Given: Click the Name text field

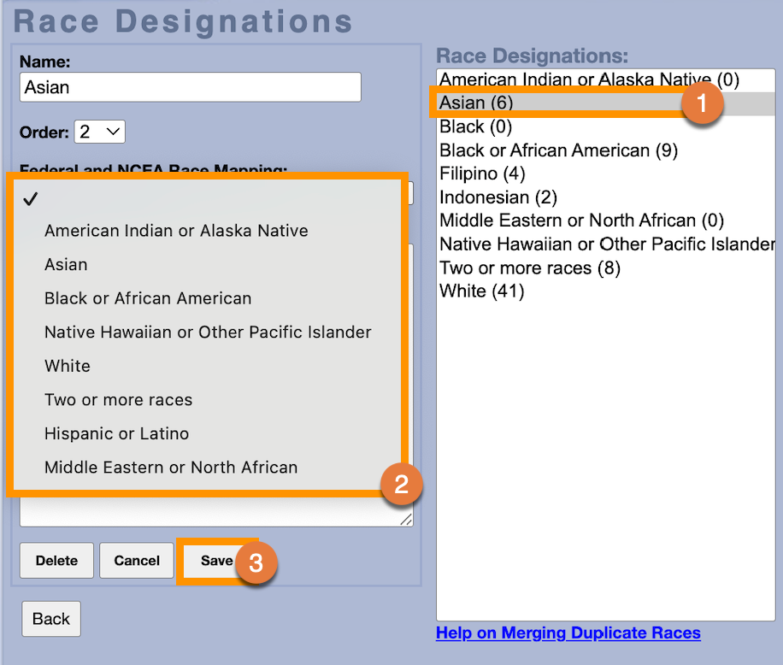Looking at the screenshot, I should (190, 87).
